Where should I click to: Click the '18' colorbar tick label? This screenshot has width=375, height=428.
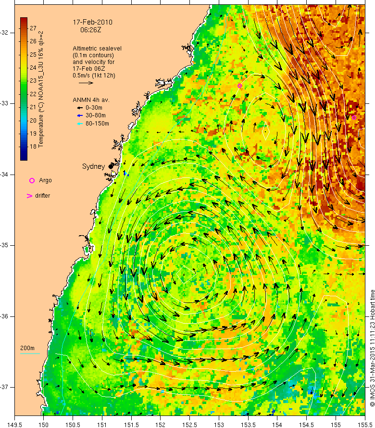33,147
